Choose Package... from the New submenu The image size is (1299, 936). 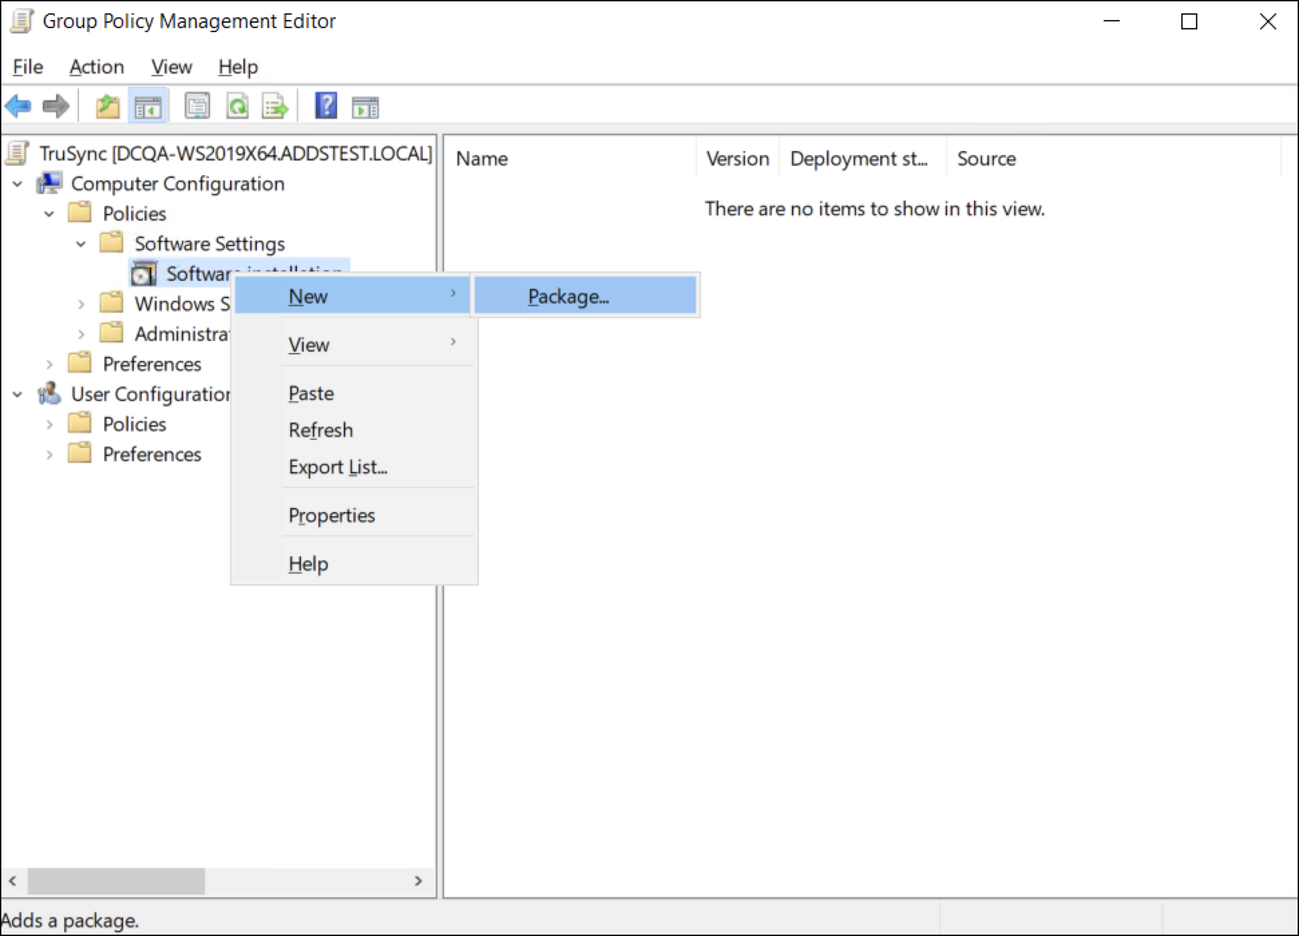pos(569,296)
